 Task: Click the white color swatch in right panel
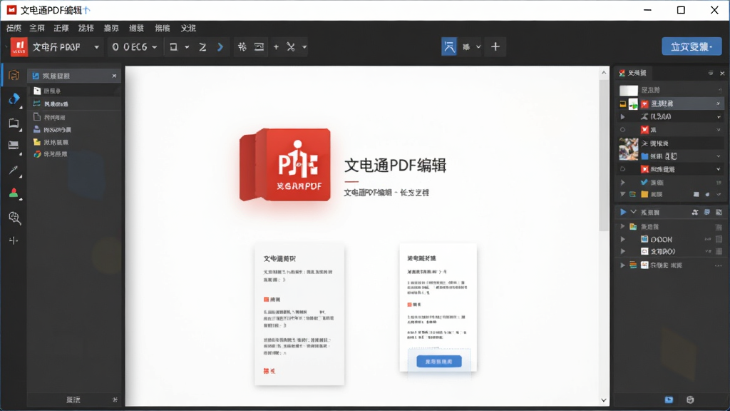(629, 90)
